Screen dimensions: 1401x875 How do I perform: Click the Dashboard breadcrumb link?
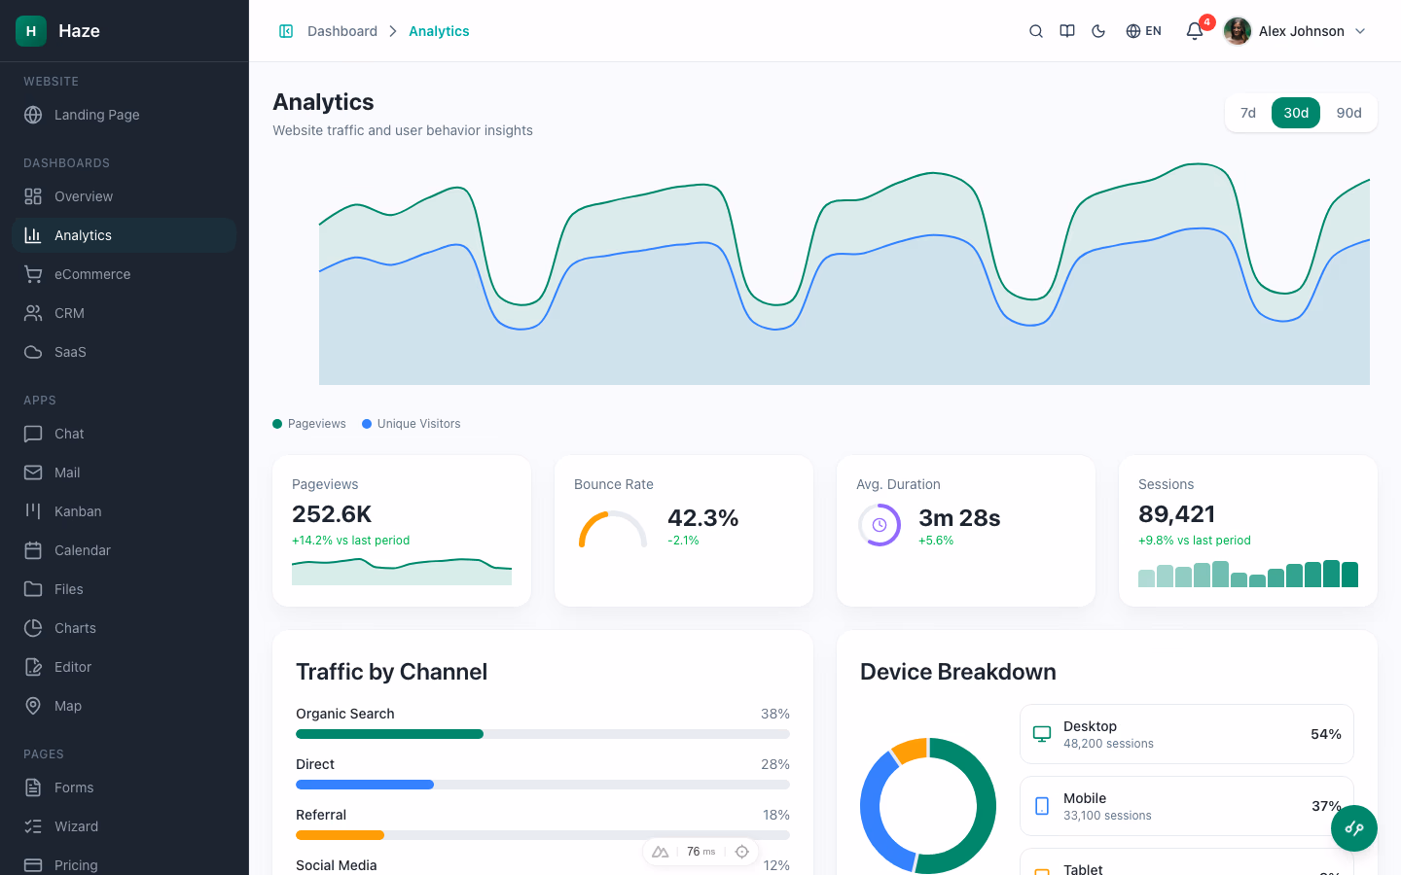(x=342, y=30)
